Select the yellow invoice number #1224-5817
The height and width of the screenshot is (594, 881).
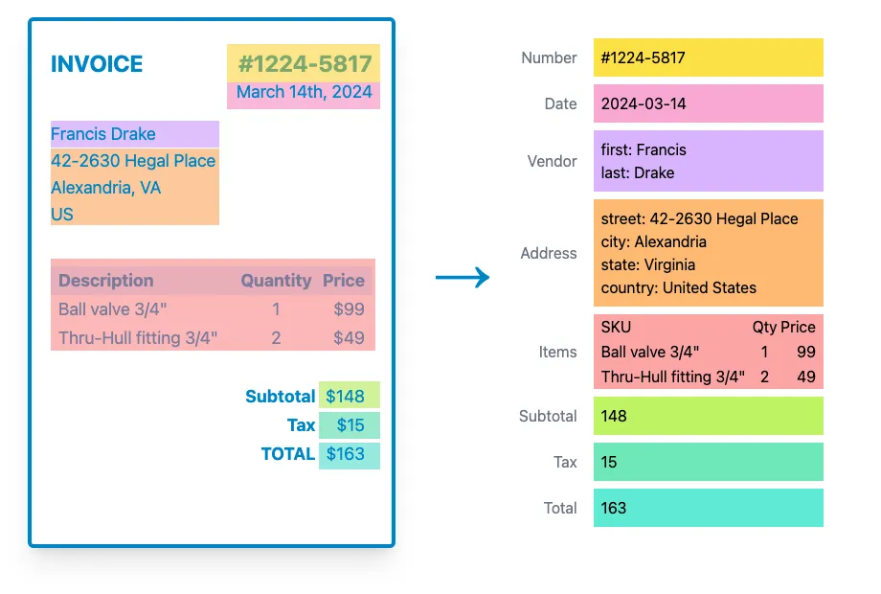tap(304, 63)
